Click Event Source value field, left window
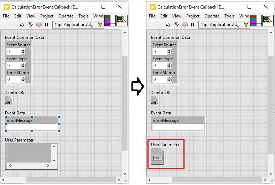The height and width of the screenshot is (185, 275). tap(14, 52)
